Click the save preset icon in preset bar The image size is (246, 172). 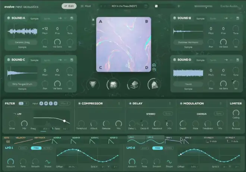click(x=146, y=6)
